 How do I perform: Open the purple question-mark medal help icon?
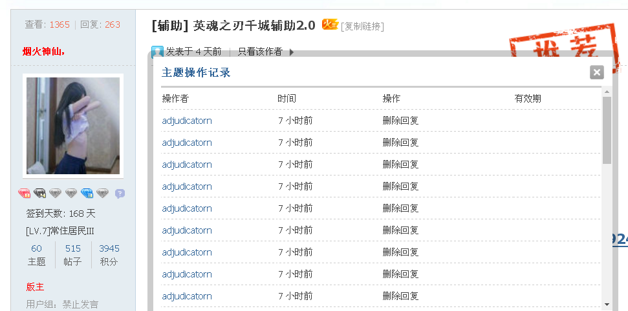(x=120, y=194)
